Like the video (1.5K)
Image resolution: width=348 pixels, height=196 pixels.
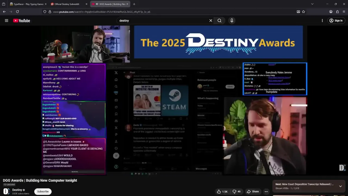point(222,191)
